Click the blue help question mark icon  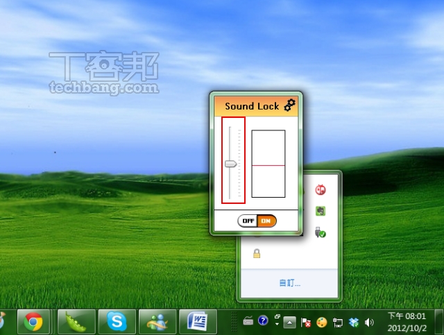click(x=263, y=320)
